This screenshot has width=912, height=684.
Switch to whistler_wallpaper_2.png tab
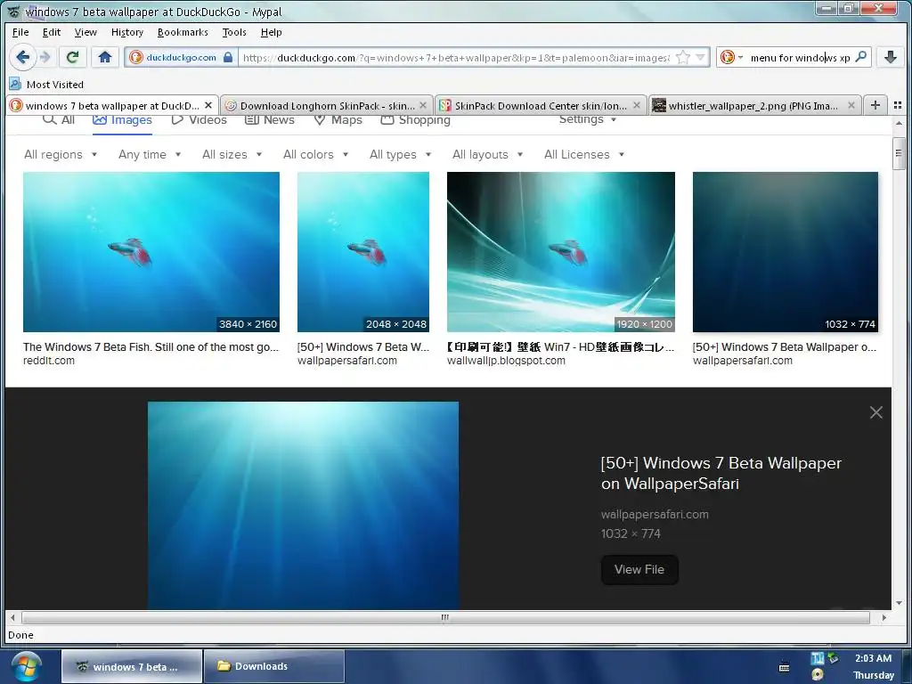pyautogui.click(x=755, y=105)
